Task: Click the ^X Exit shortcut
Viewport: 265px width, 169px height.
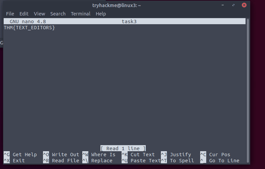Action: coord(14,161)
